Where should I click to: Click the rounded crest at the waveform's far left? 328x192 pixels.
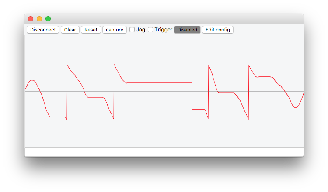pyautogui.click(x=31, y=80)
